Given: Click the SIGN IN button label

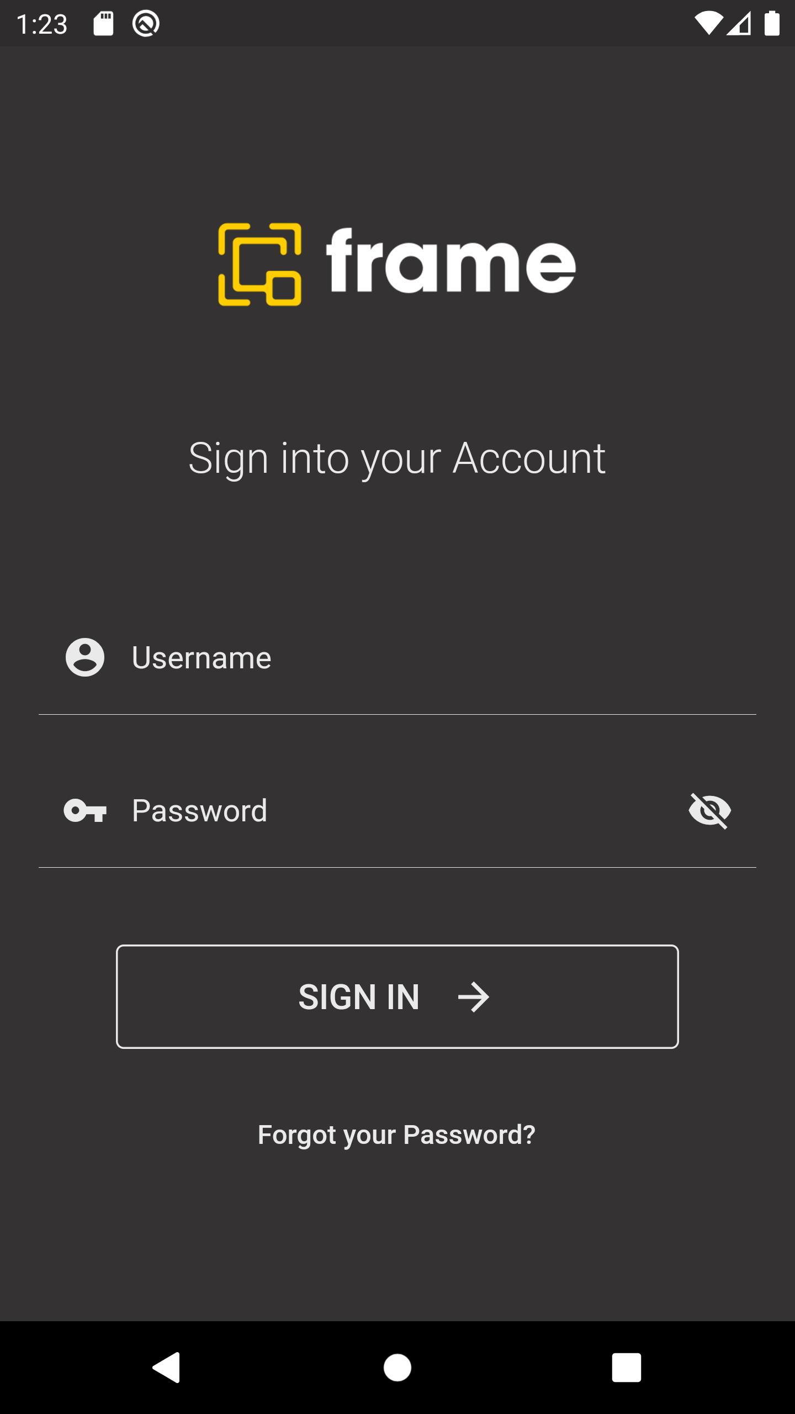Looking at the screenshot, I should click(359, 997).
